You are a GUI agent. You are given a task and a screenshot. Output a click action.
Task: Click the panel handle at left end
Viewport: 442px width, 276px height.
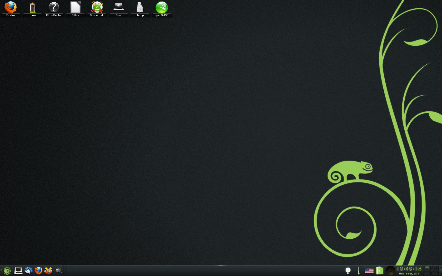[1, 270]
